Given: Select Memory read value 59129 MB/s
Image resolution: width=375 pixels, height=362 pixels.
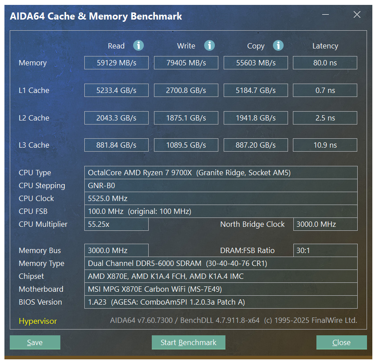Looking at the screenshot, I should click(x=116, y=63).
